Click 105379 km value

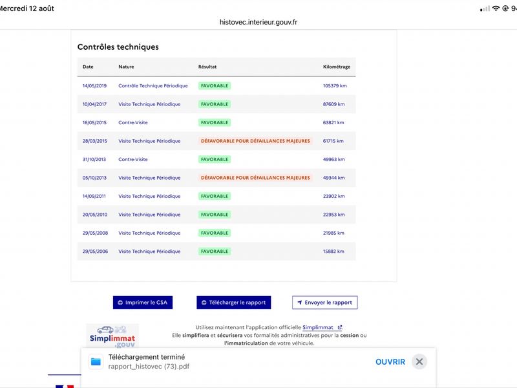pos(335,86)
